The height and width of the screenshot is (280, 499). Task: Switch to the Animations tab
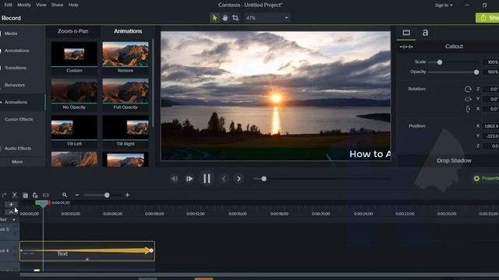click(128, 31)
